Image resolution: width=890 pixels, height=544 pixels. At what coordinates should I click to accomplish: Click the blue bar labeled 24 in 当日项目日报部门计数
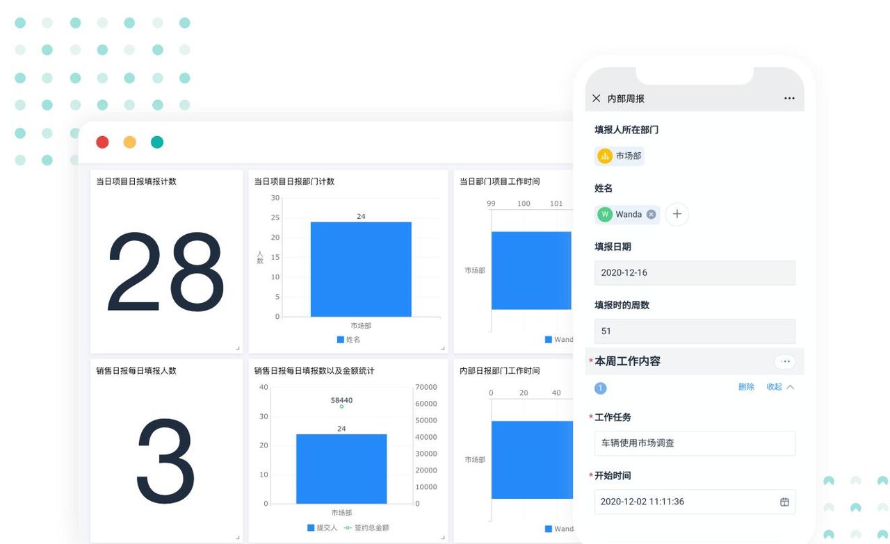(x=361, y=270)
